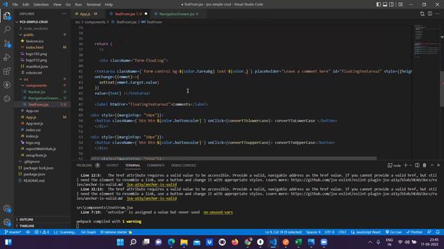Open the Explorer view in the activity bar

[7, 16]
